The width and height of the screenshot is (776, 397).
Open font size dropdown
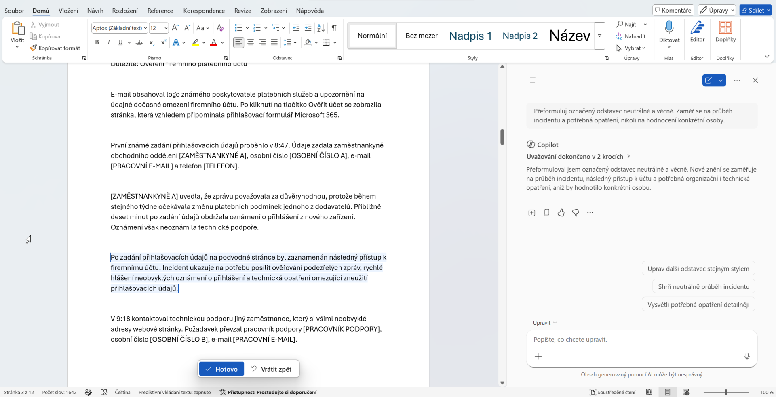coord(166,28)
